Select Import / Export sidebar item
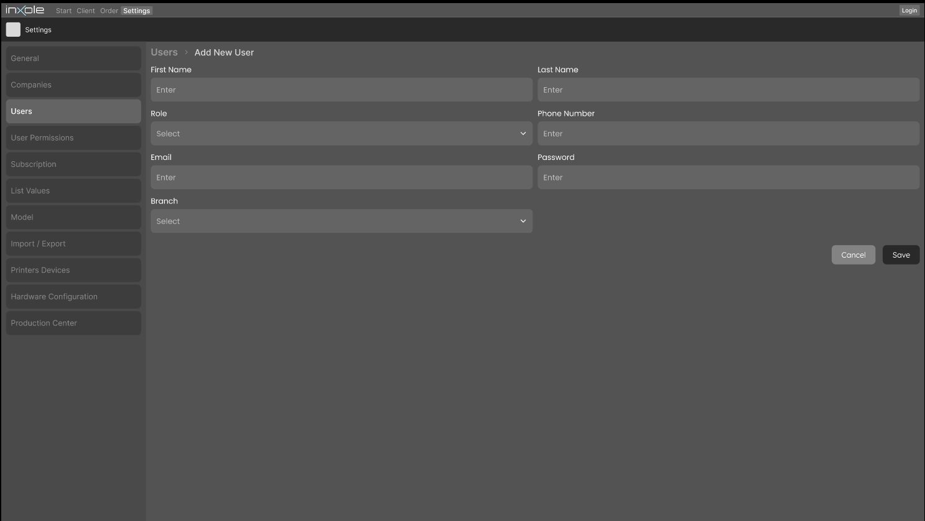 [x=73, y=244]
